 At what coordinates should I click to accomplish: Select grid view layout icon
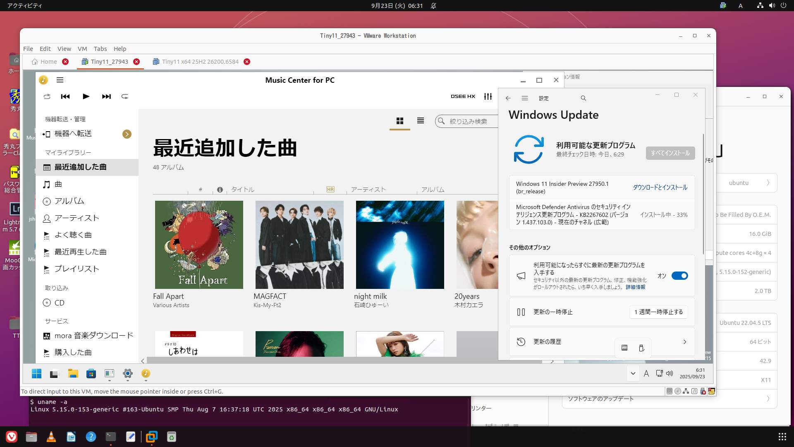point(399,121)
